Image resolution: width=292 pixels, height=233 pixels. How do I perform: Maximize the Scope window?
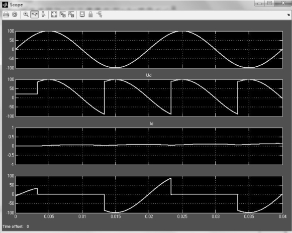point(269,3)
